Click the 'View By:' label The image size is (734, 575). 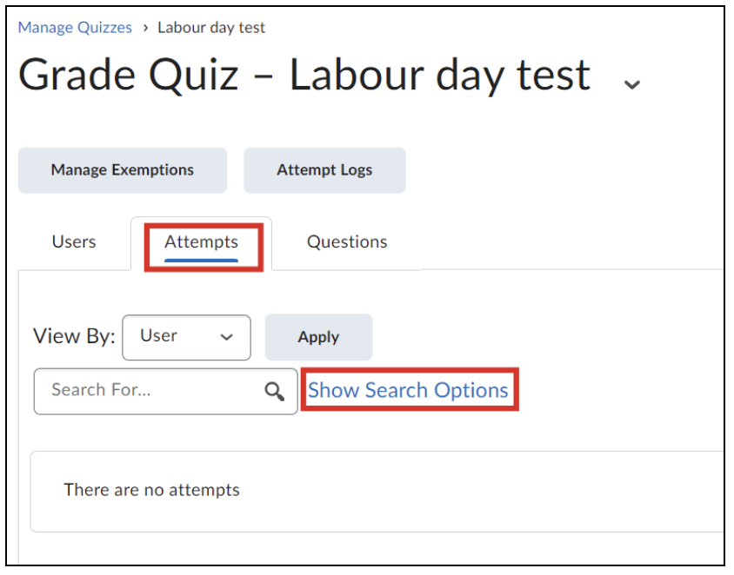point(74,337)
